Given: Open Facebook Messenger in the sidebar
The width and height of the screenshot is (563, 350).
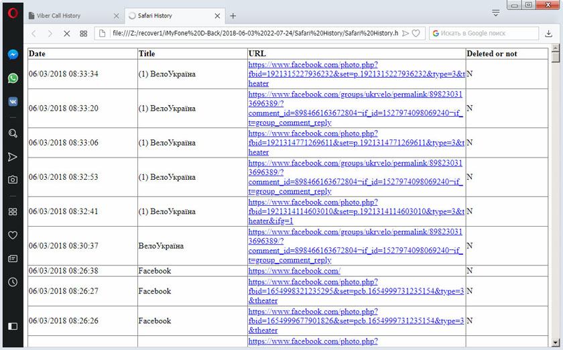Looking at the screenshot, I should click(x=13, y=54).
